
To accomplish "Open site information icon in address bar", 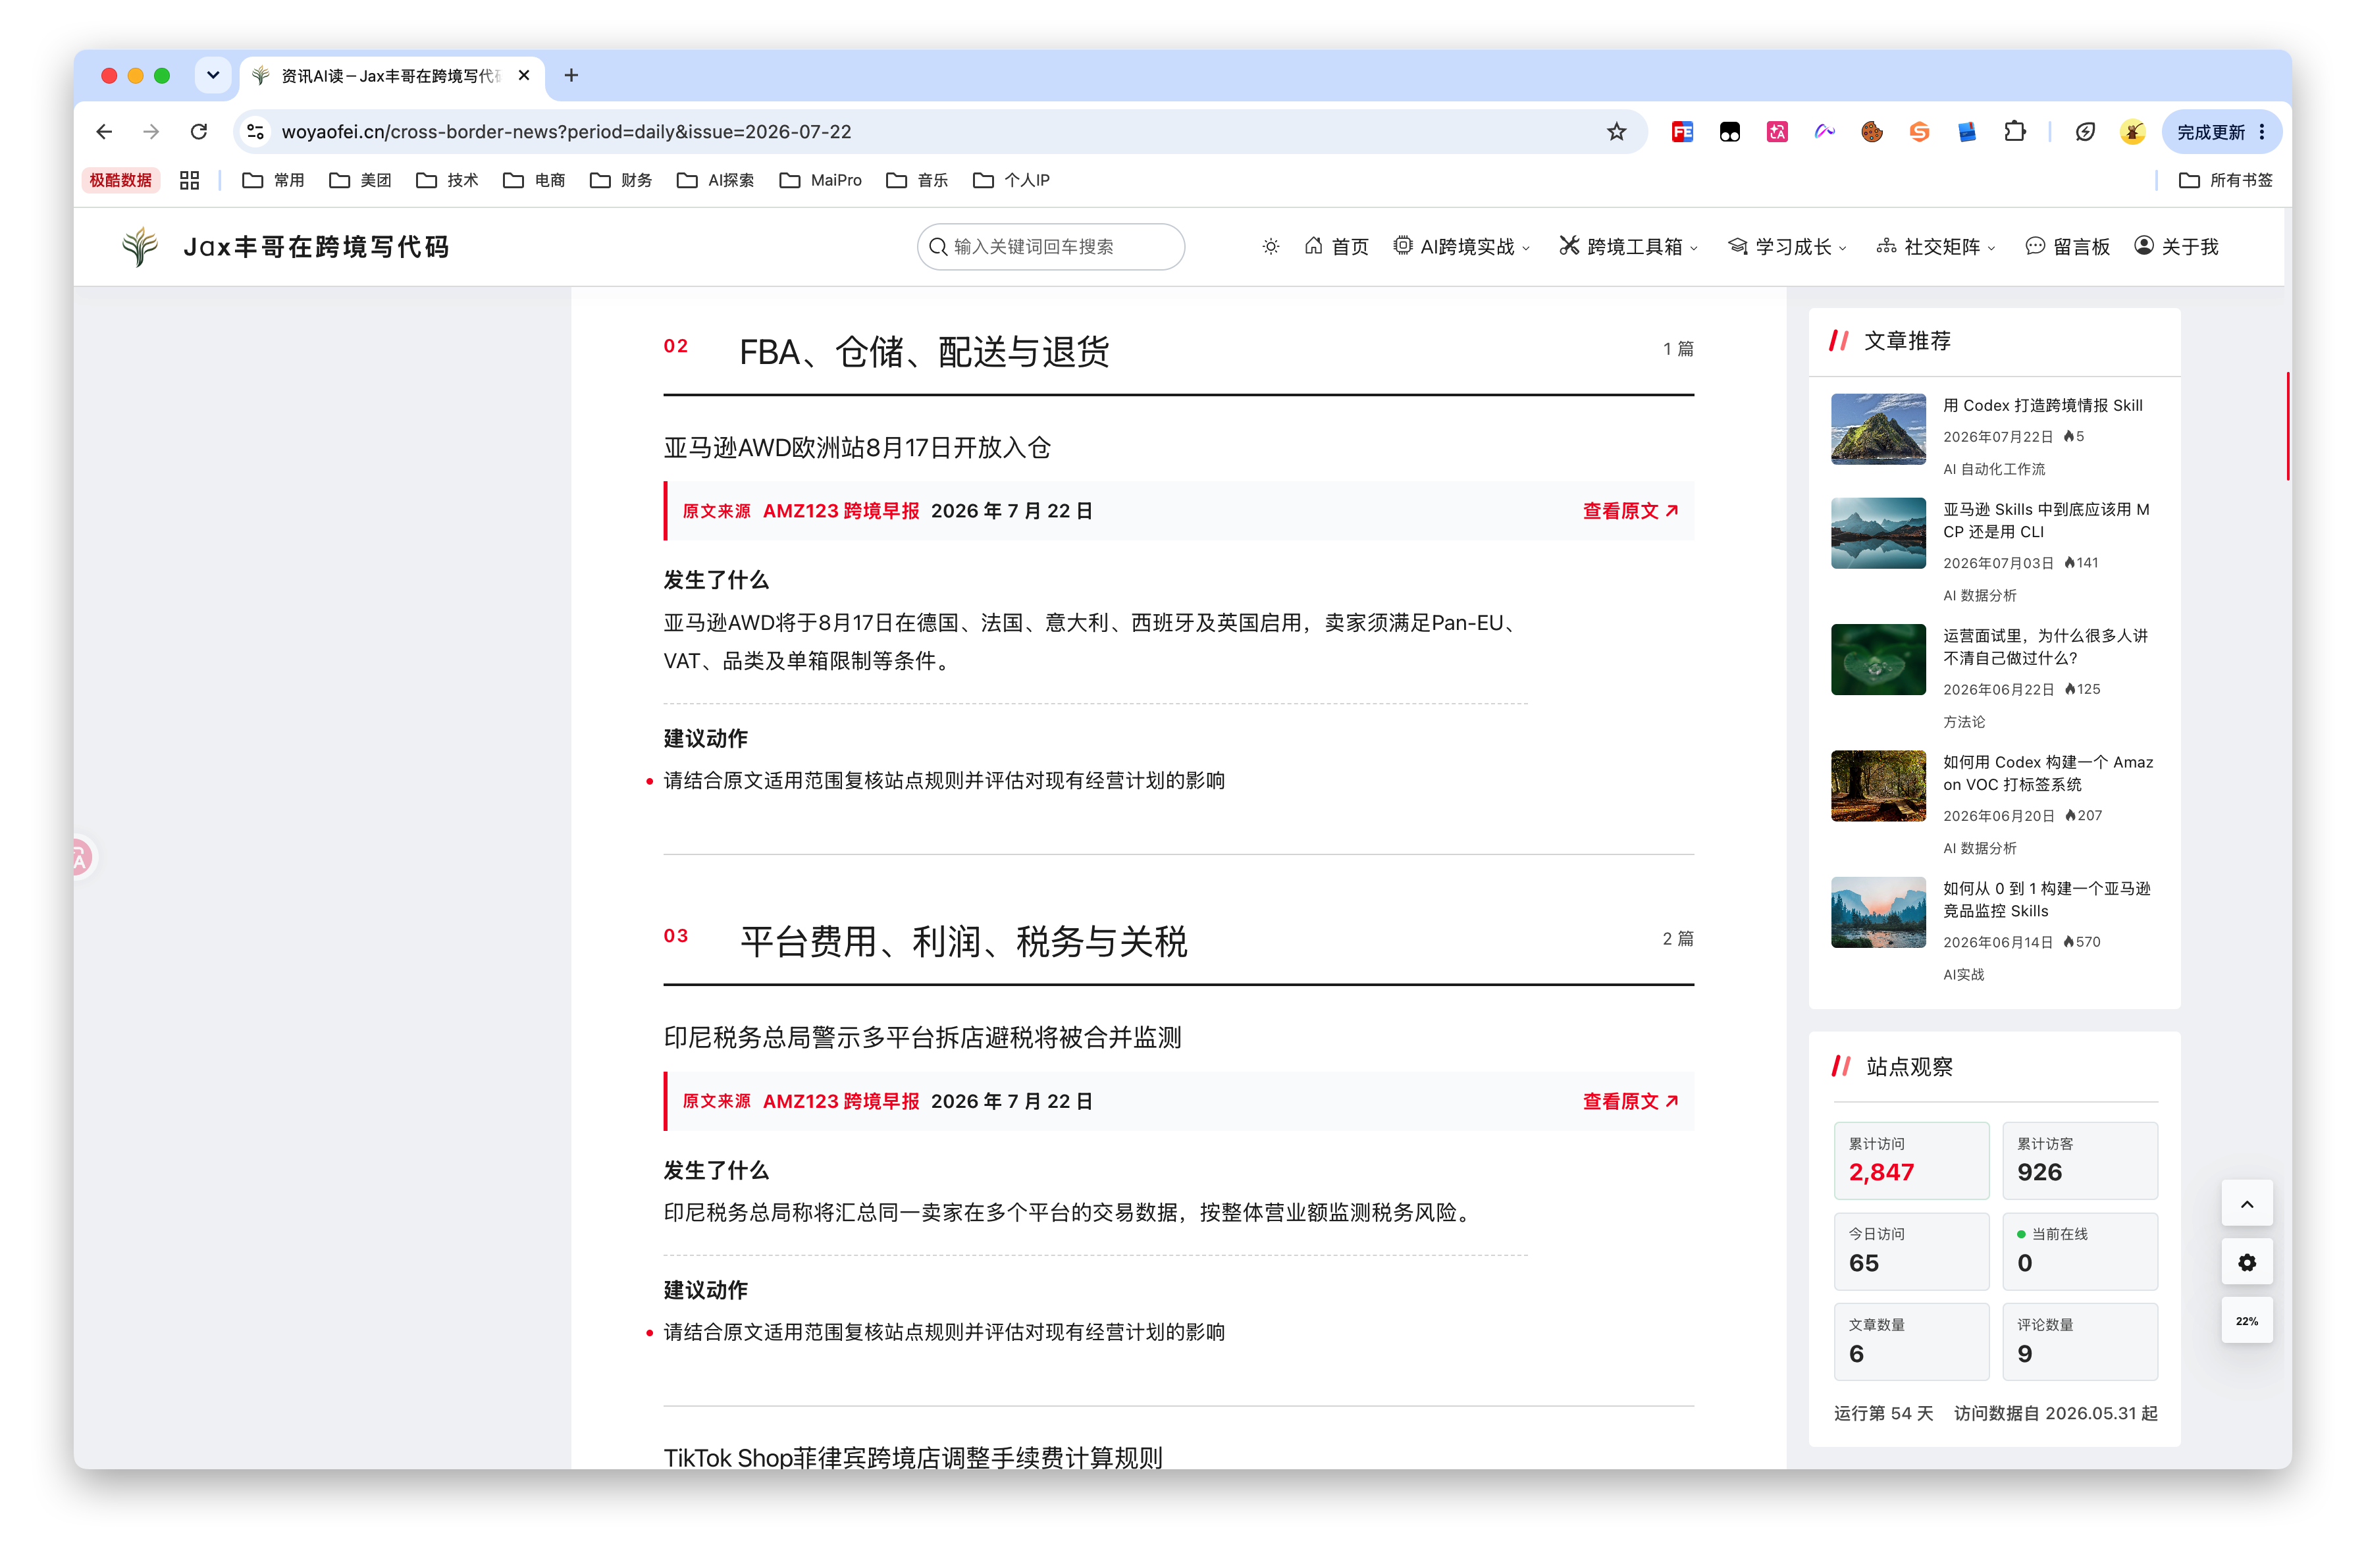I will [256, 132].
